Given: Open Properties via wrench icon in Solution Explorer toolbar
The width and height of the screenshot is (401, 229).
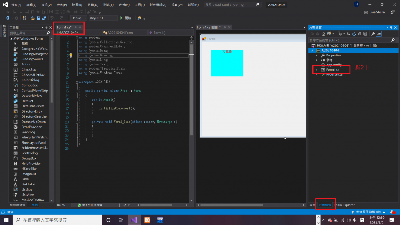Looking at the screenshot, I should (x=373, y=34).
